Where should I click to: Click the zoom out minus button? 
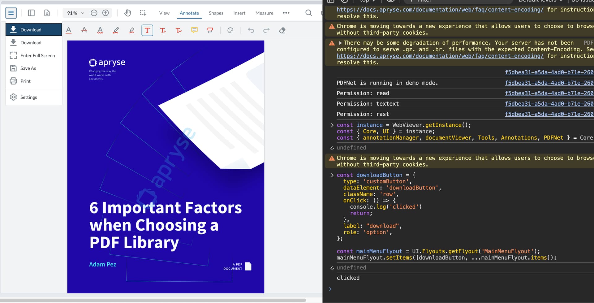[x=94, y=13]
